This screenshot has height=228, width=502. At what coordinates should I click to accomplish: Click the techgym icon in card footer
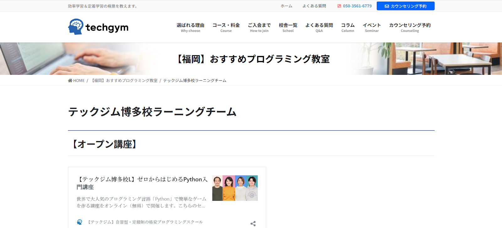[79, 222]
